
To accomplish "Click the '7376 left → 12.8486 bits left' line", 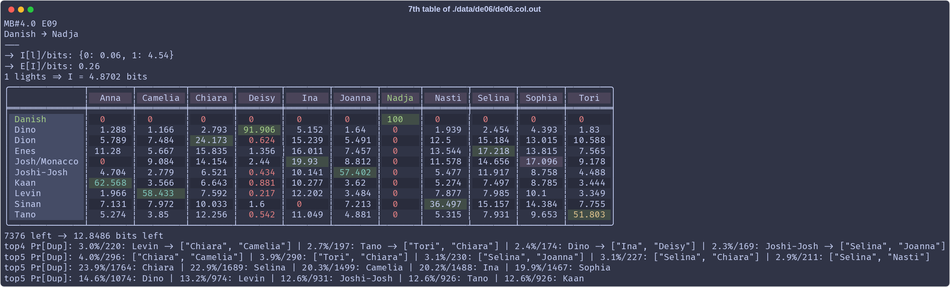I will 84,236.
